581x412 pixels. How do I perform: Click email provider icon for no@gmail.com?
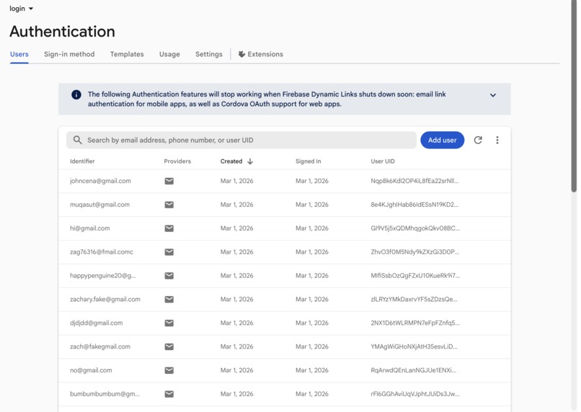169,370
